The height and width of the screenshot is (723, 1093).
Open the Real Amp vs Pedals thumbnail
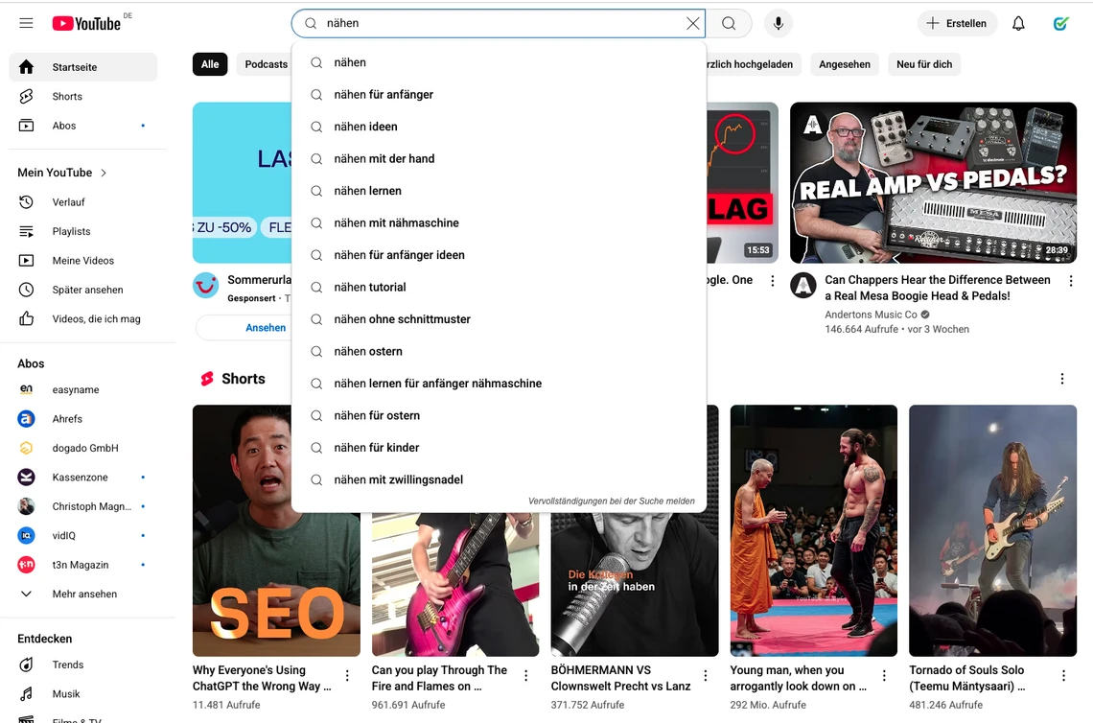(933, 182)
